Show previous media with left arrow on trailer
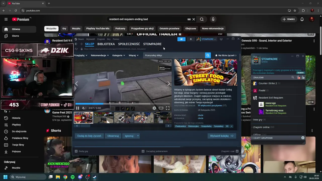 77,84
